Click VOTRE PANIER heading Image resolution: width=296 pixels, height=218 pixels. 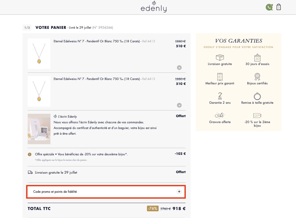coord(51,28)
